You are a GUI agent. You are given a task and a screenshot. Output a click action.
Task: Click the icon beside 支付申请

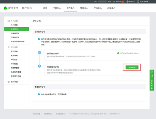9,82
